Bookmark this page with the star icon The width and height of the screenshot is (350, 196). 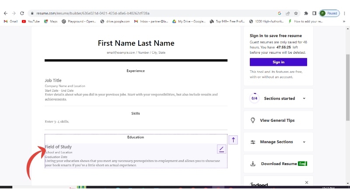tap(296, 14)
